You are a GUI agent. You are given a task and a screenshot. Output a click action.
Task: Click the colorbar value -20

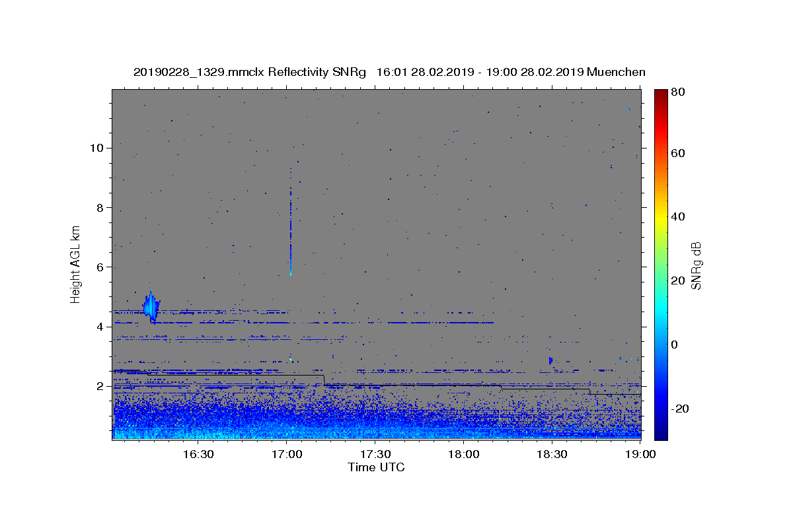[x=681, y=409]
